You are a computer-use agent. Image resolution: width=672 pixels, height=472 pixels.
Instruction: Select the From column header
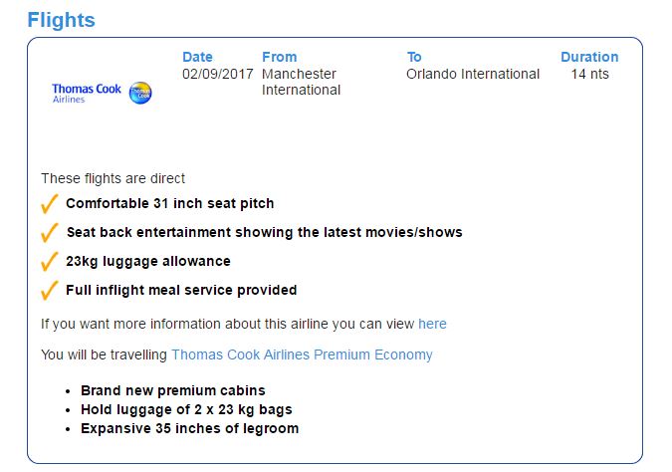279,57
